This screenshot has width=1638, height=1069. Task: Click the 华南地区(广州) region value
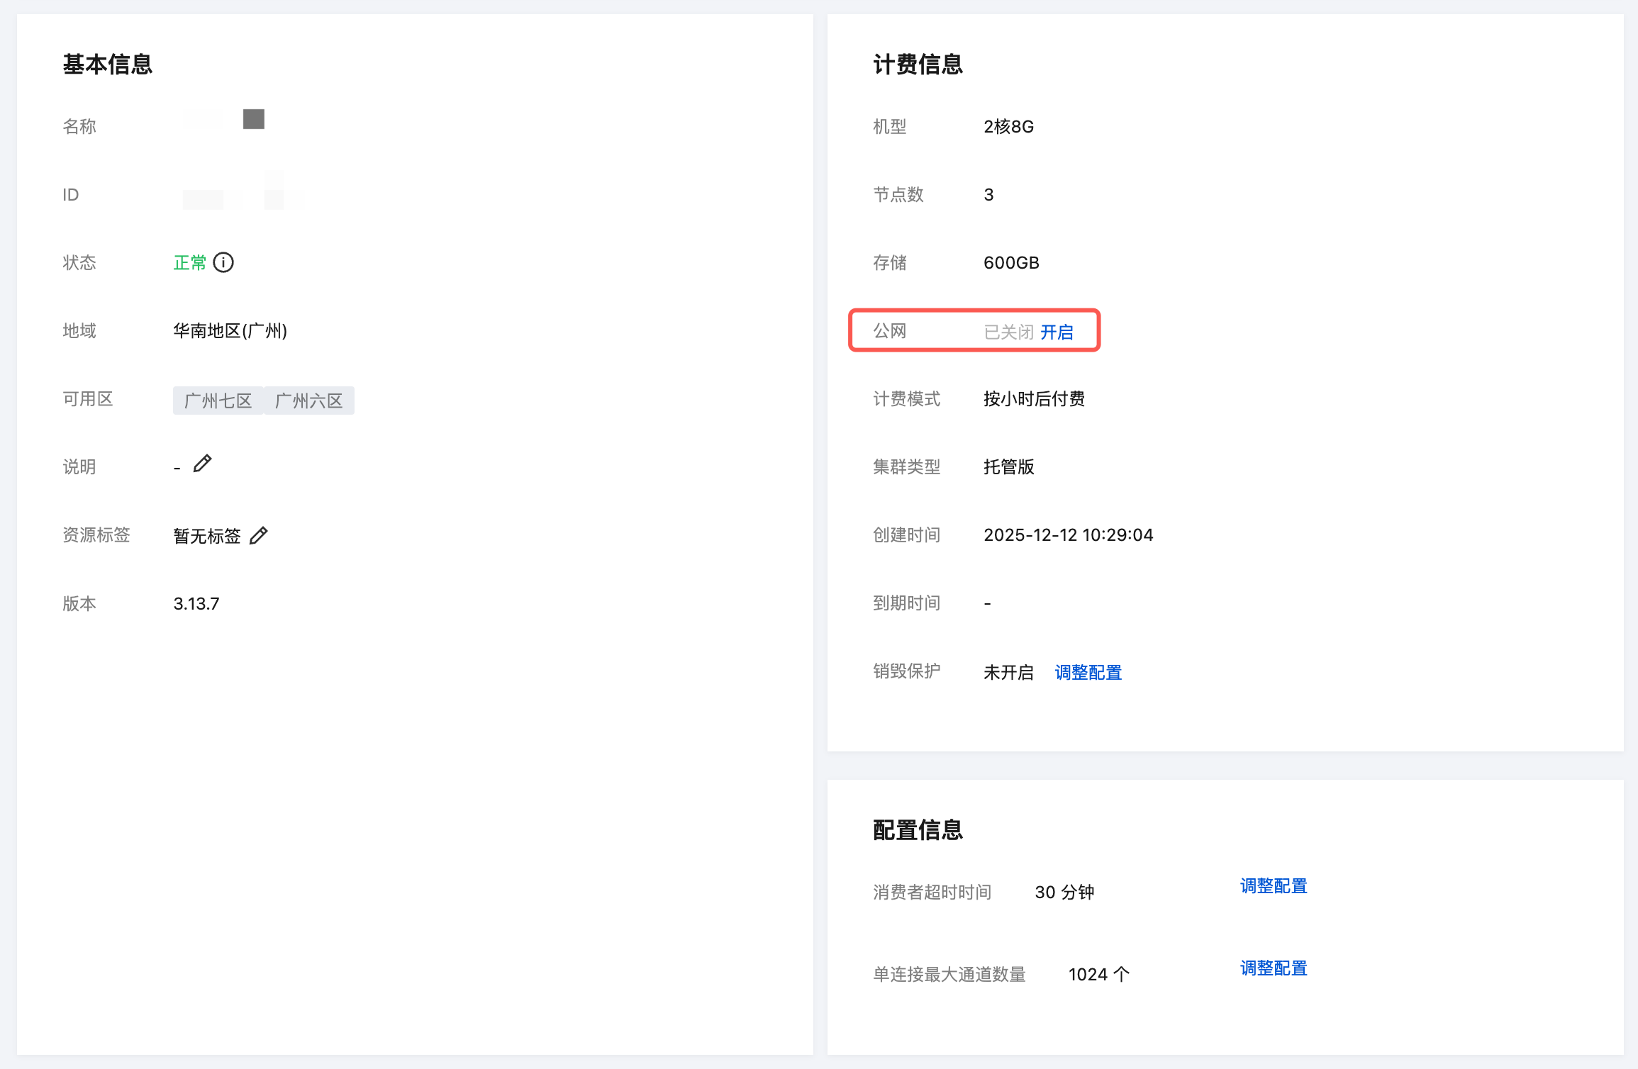(230, 331)
